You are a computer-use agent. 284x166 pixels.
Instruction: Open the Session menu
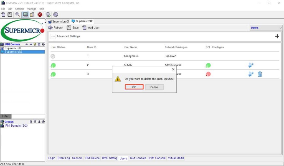pos(19,9)
